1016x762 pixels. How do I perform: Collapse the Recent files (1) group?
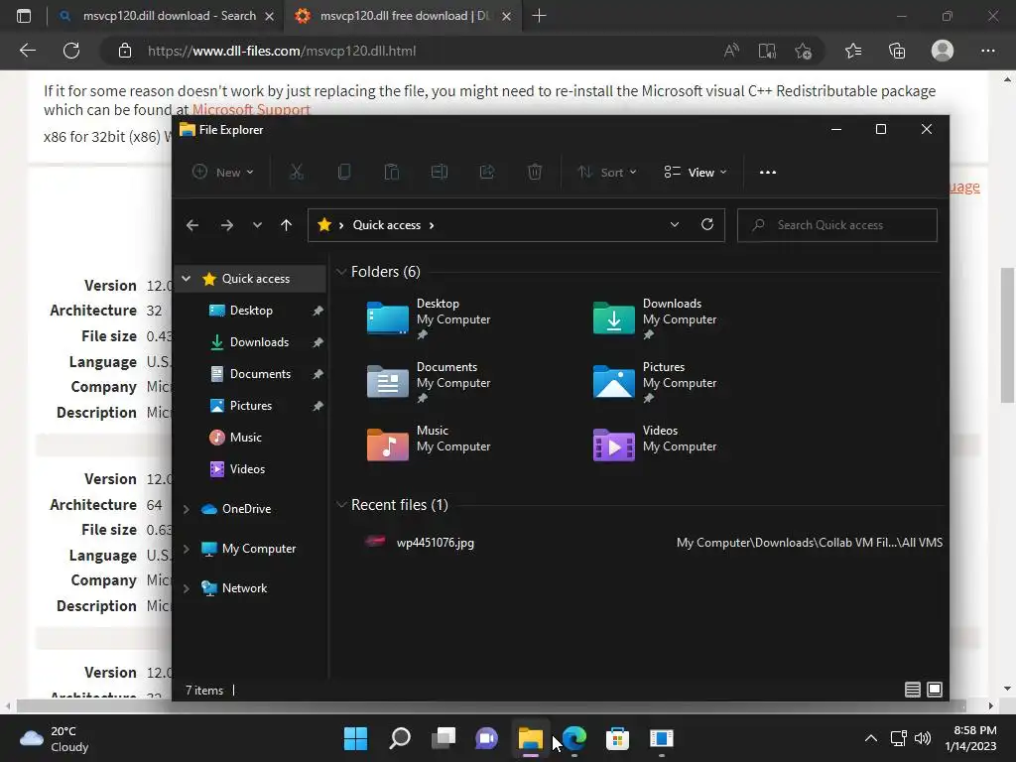pos(341,505)
